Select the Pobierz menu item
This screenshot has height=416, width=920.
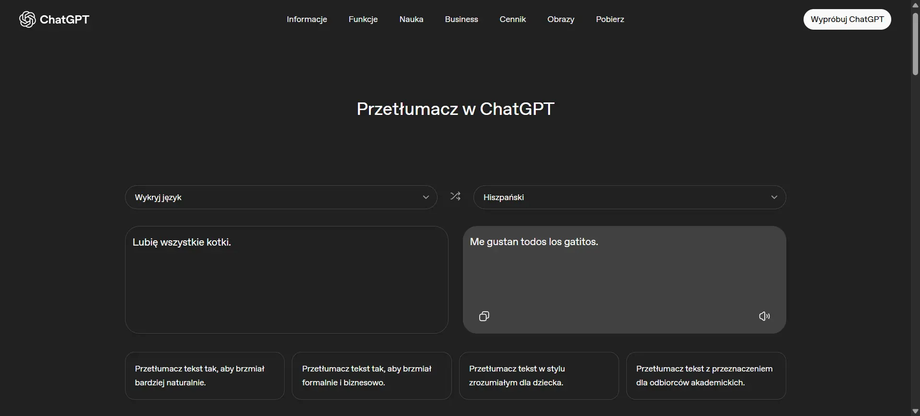[x=610, y=19]
